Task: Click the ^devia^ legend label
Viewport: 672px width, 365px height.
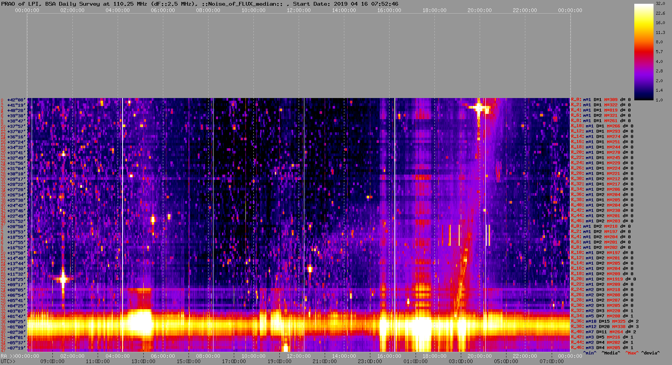Action: (x=651, y=353)
